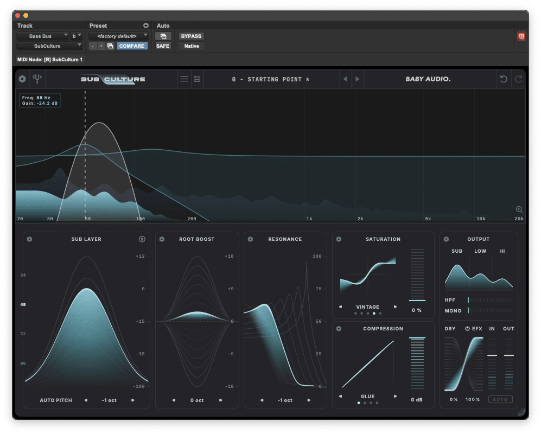Click the plug-in settings copy icon
The image size is (541, 434).
pos(110,46)
